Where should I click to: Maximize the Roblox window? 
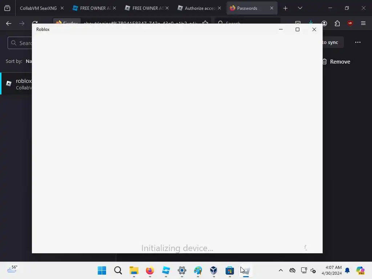tap(297, 29)
